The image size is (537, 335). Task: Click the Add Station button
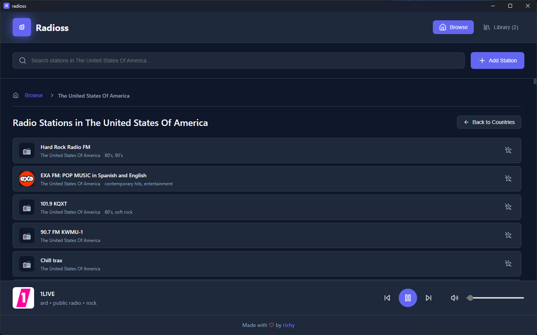497,60
